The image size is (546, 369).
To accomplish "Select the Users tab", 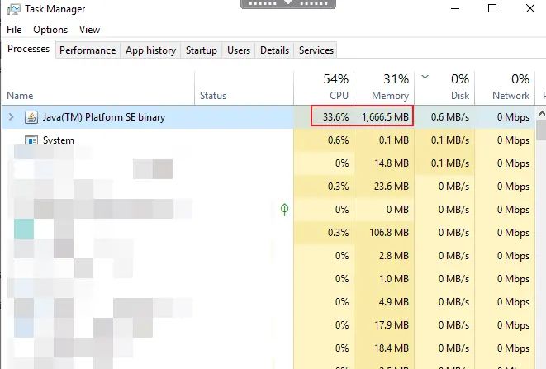I will (x=239, y=50).
